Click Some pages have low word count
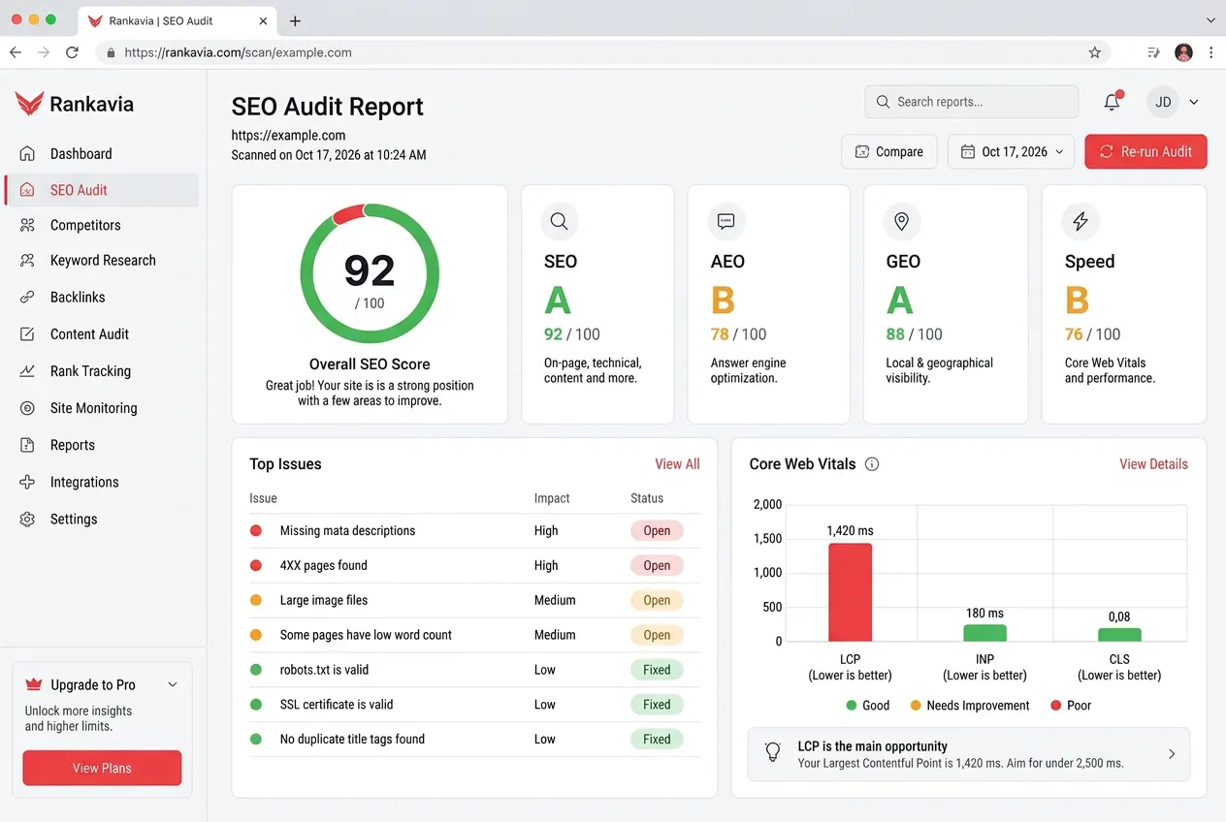This screenshot has height=822, width=1226. [x=366, y=635]
